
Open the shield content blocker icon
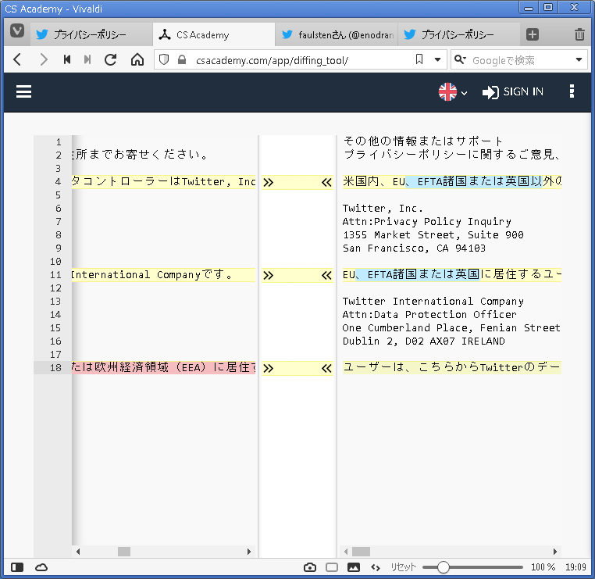coord(164,59)
